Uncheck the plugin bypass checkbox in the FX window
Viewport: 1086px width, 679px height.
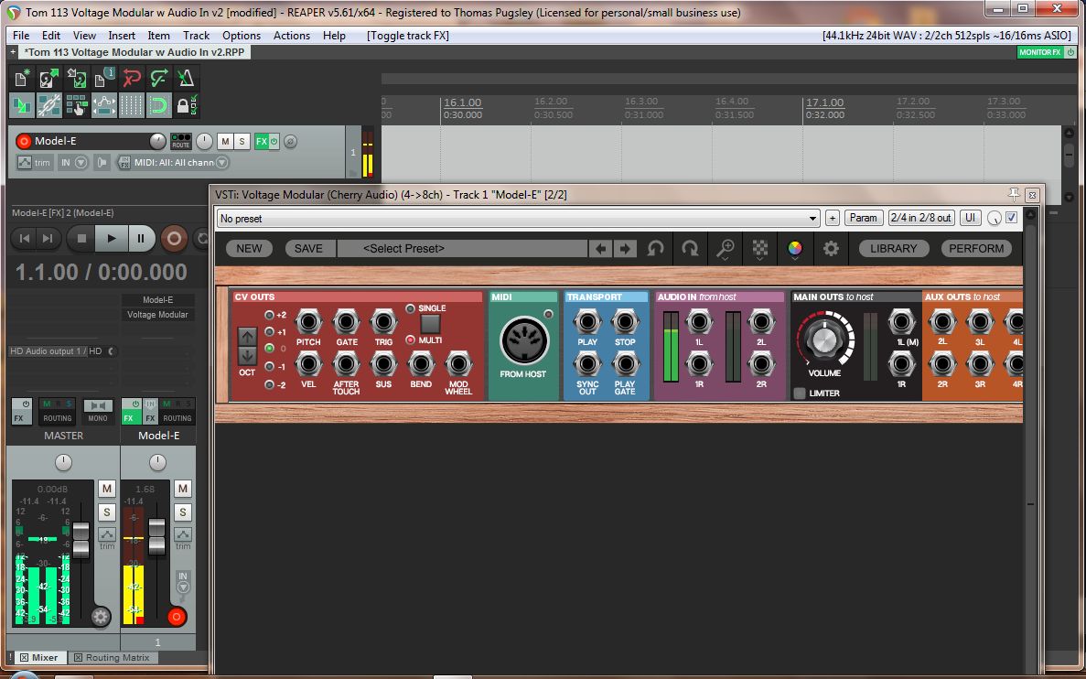[x=1011, y=218]
